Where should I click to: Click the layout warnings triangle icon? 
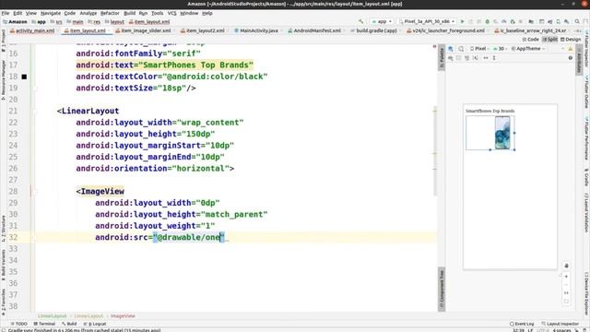tap(571, 49)
